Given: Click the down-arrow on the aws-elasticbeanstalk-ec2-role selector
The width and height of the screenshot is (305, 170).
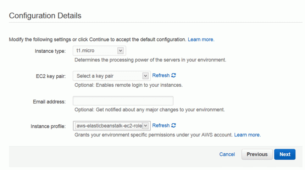Looking at the screenshot, I should pos(145,126).
